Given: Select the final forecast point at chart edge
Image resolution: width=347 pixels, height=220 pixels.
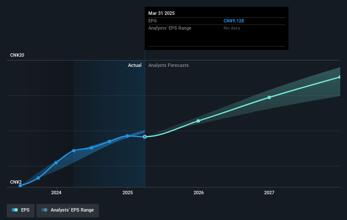Looking at the screenshot, I should 340,77.
